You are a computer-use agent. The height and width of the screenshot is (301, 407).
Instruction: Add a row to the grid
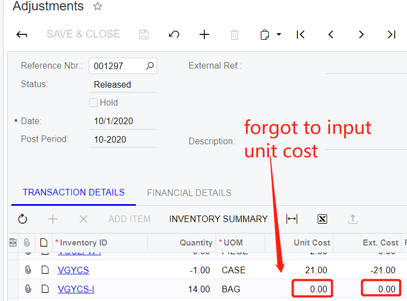pyautogui.click(x=53, y=219)
